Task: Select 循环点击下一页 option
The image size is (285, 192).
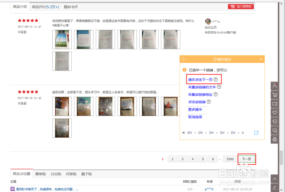Action: pos(200,79)
